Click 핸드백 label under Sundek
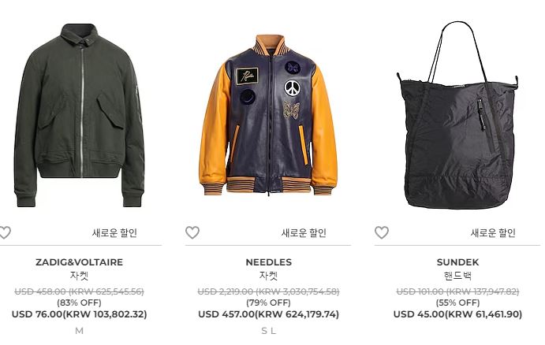 pos(457,276)
